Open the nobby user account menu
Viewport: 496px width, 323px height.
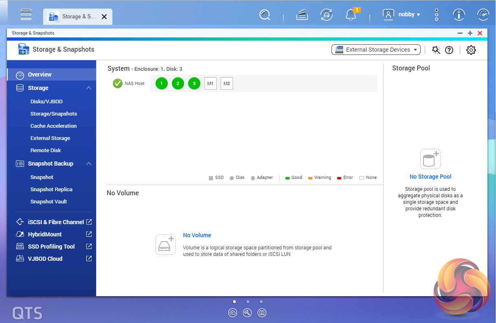coord(402,15)
